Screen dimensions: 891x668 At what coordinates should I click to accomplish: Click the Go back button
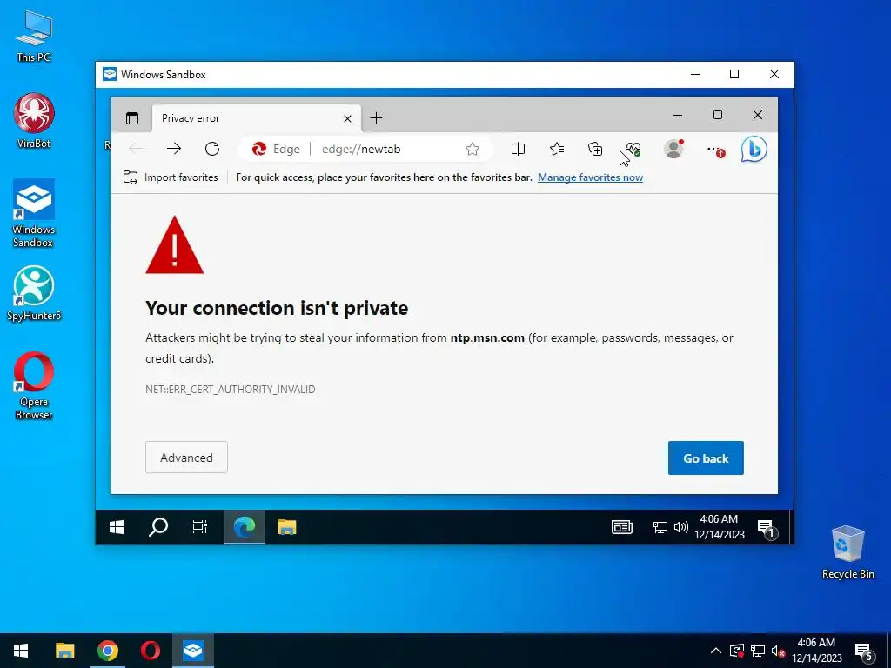click(706, 458)
